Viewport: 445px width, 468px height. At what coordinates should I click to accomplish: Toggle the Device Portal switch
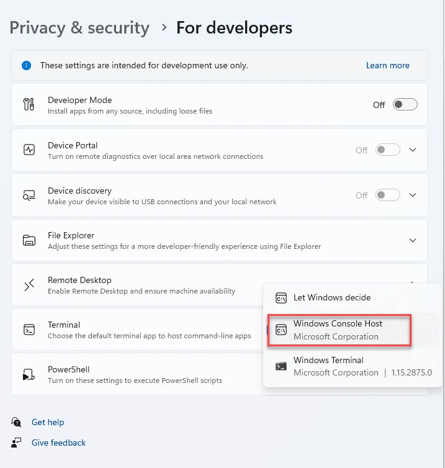coord(388,150)
